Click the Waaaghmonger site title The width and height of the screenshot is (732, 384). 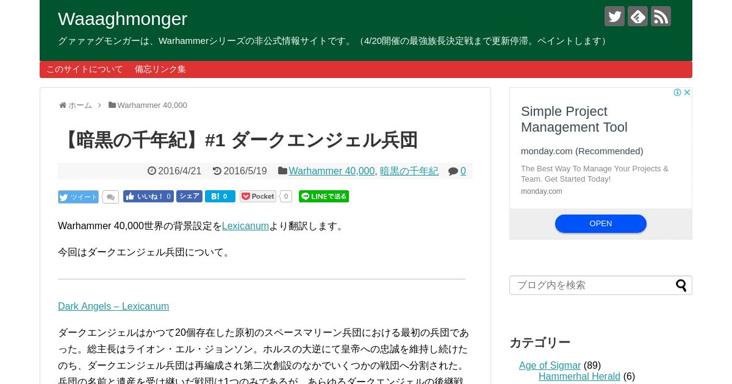click(123, 19)
